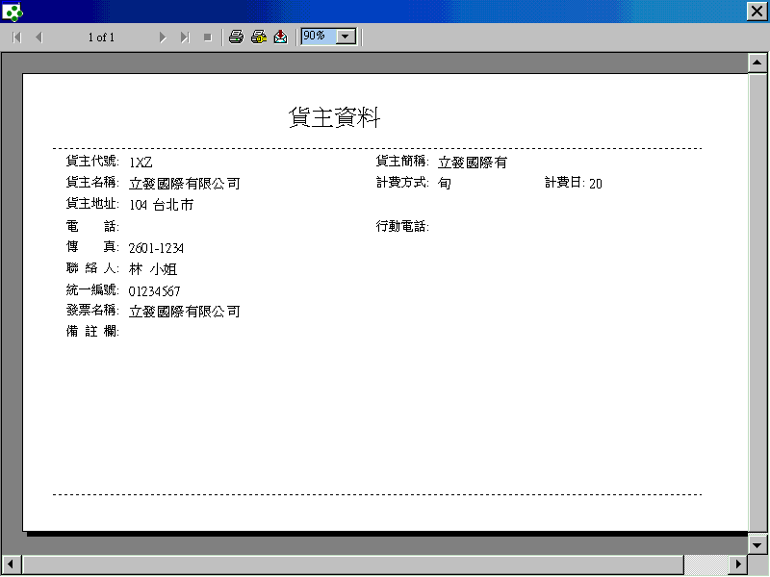Click the horizontal scrollbar thumb

tap(352, 564)
